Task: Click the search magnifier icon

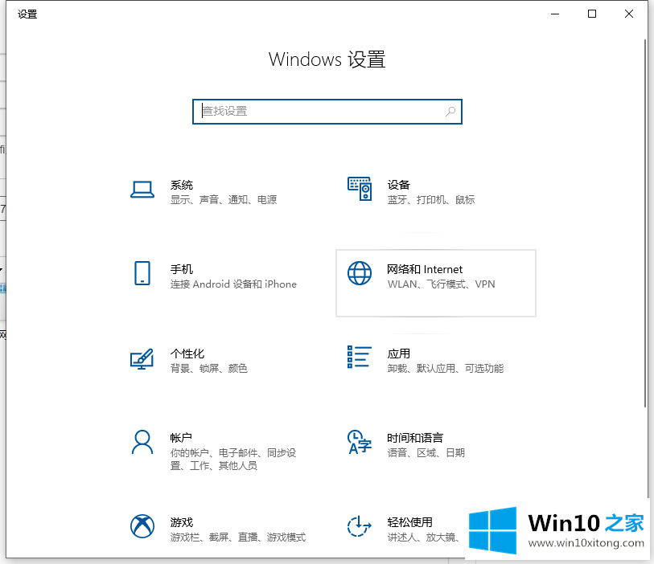Action: point(450,111)
